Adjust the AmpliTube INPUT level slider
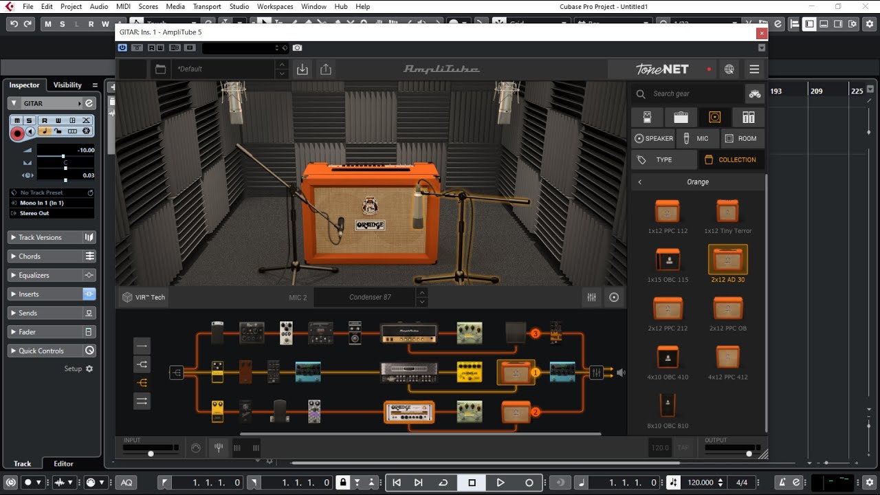 151,453
